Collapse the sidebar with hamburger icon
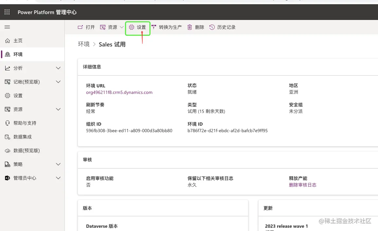The height and width of the screenshot is (231, 378). [x=7, y=27]
